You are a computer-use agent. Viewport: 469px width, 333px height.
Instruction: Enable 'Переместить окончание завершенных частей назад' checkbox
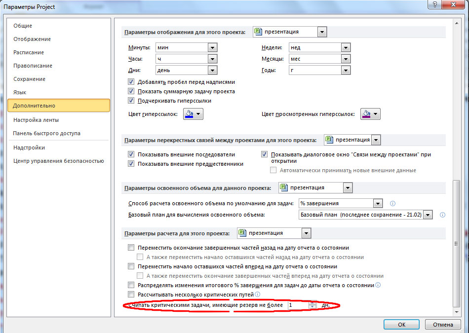[x=131, y=248]
